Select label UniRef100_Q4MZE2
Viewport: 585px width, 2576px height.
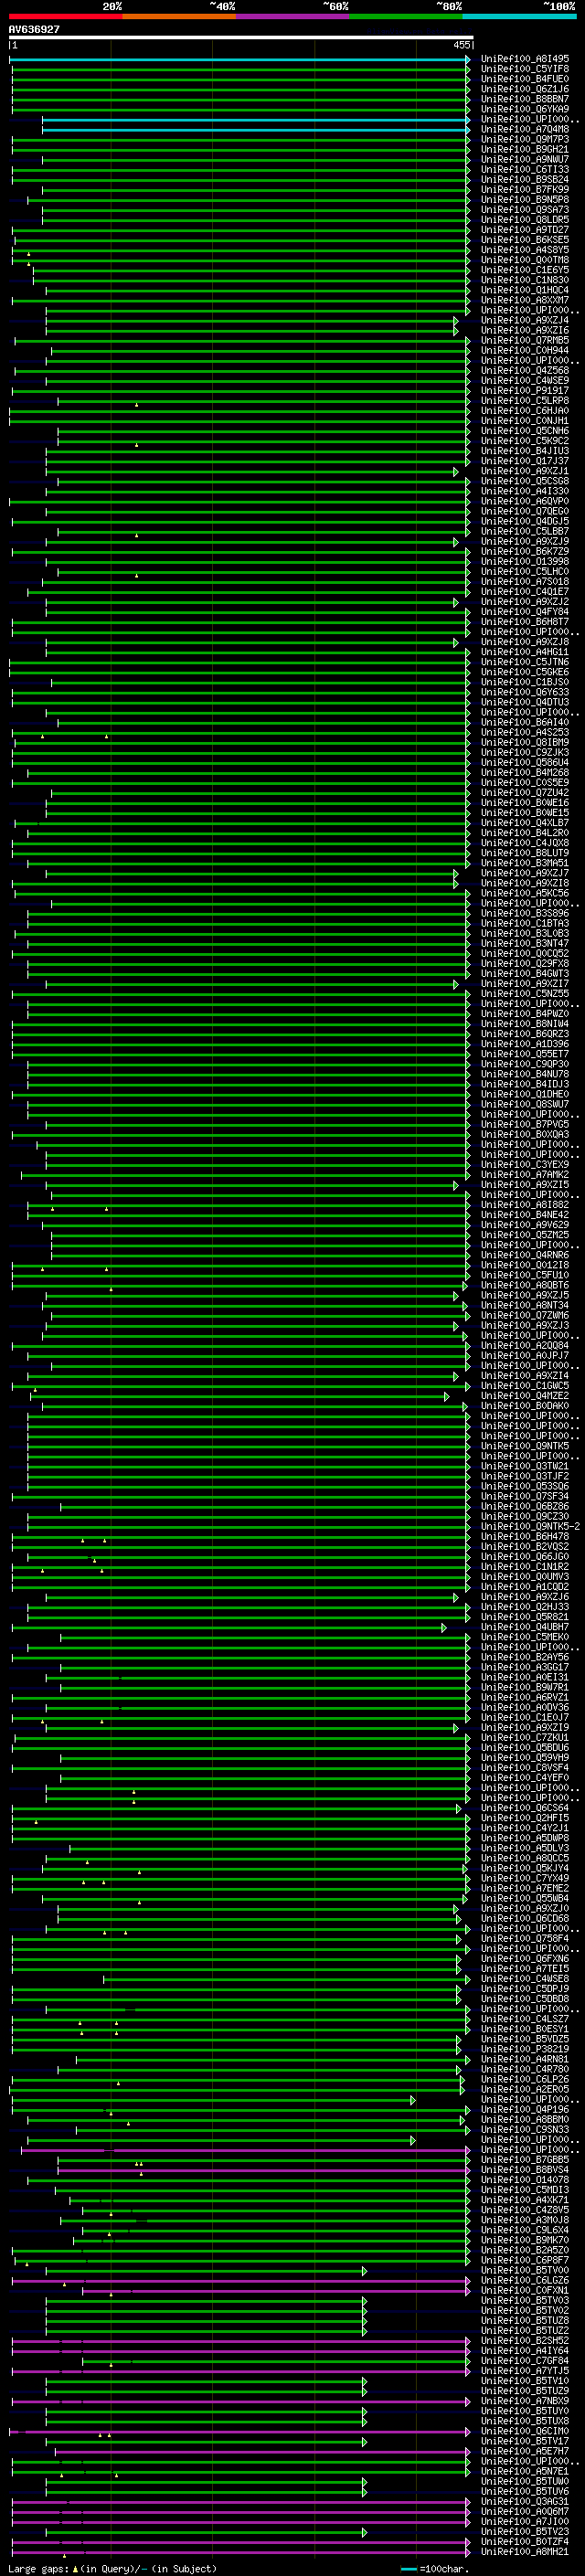525,1396
